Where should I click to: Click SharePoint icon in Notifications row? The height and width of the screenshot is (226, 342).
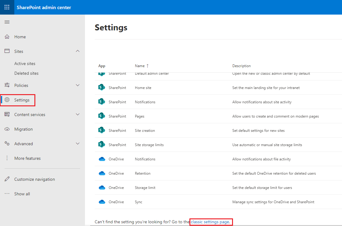click(x=102, y=102)
